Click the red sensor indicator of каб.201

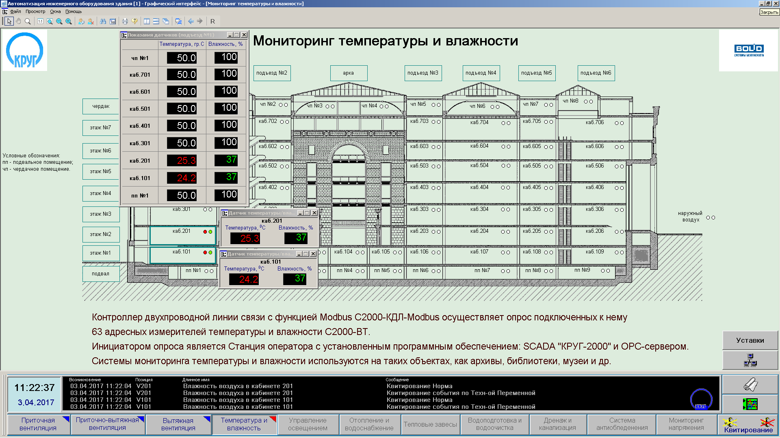coord(205,232)
